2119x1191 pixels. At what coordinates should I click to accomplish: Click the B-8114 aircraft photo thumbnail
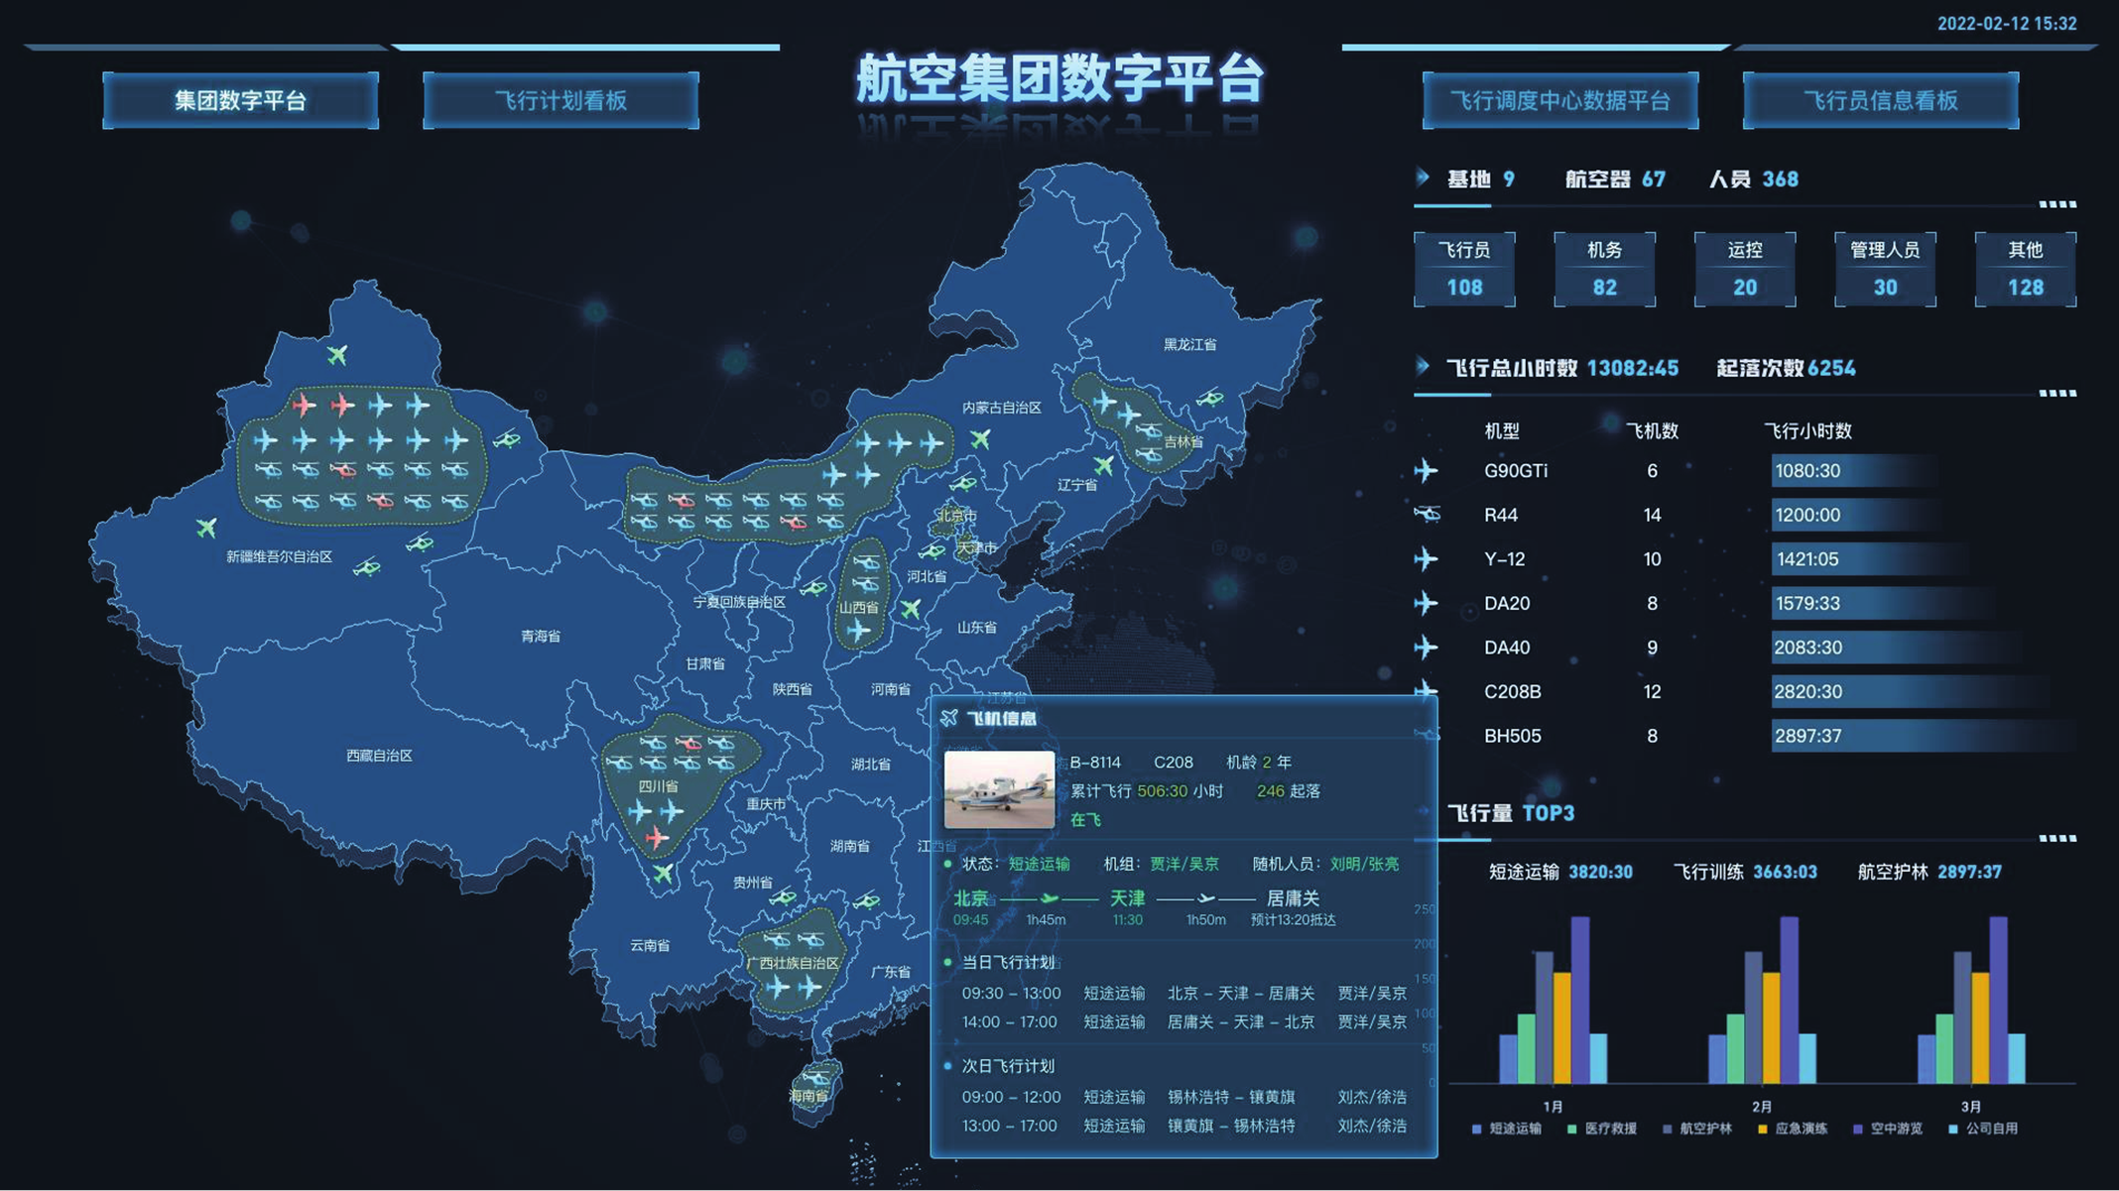tap(999, 789)
